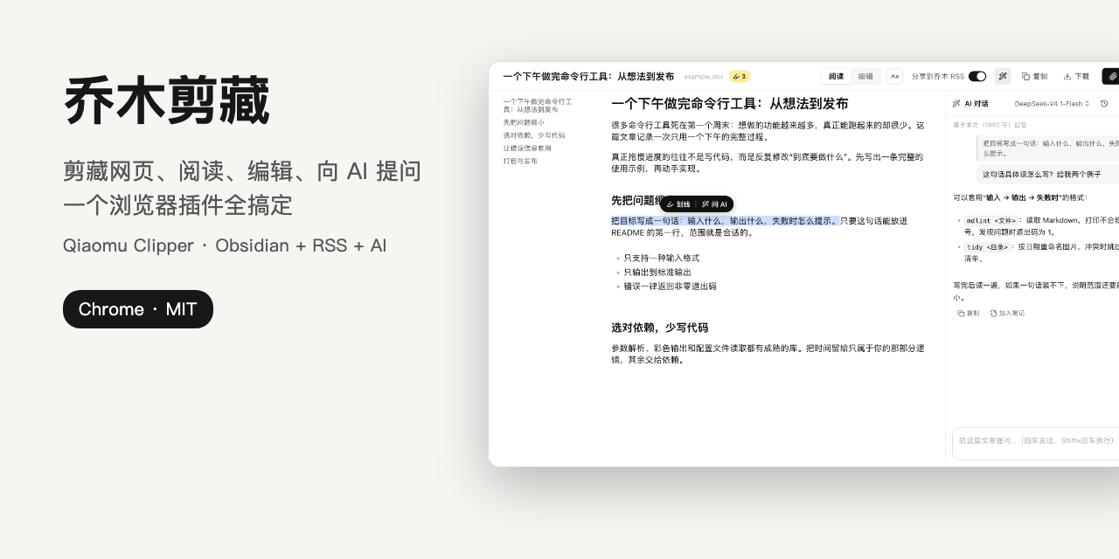Click the 选对依赖，少写代码 article heading
This screenshot has width=1119, height=559.
coord(660,328)
